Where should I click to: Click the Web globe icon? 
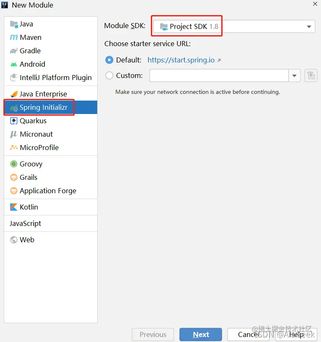coord(14,240)
